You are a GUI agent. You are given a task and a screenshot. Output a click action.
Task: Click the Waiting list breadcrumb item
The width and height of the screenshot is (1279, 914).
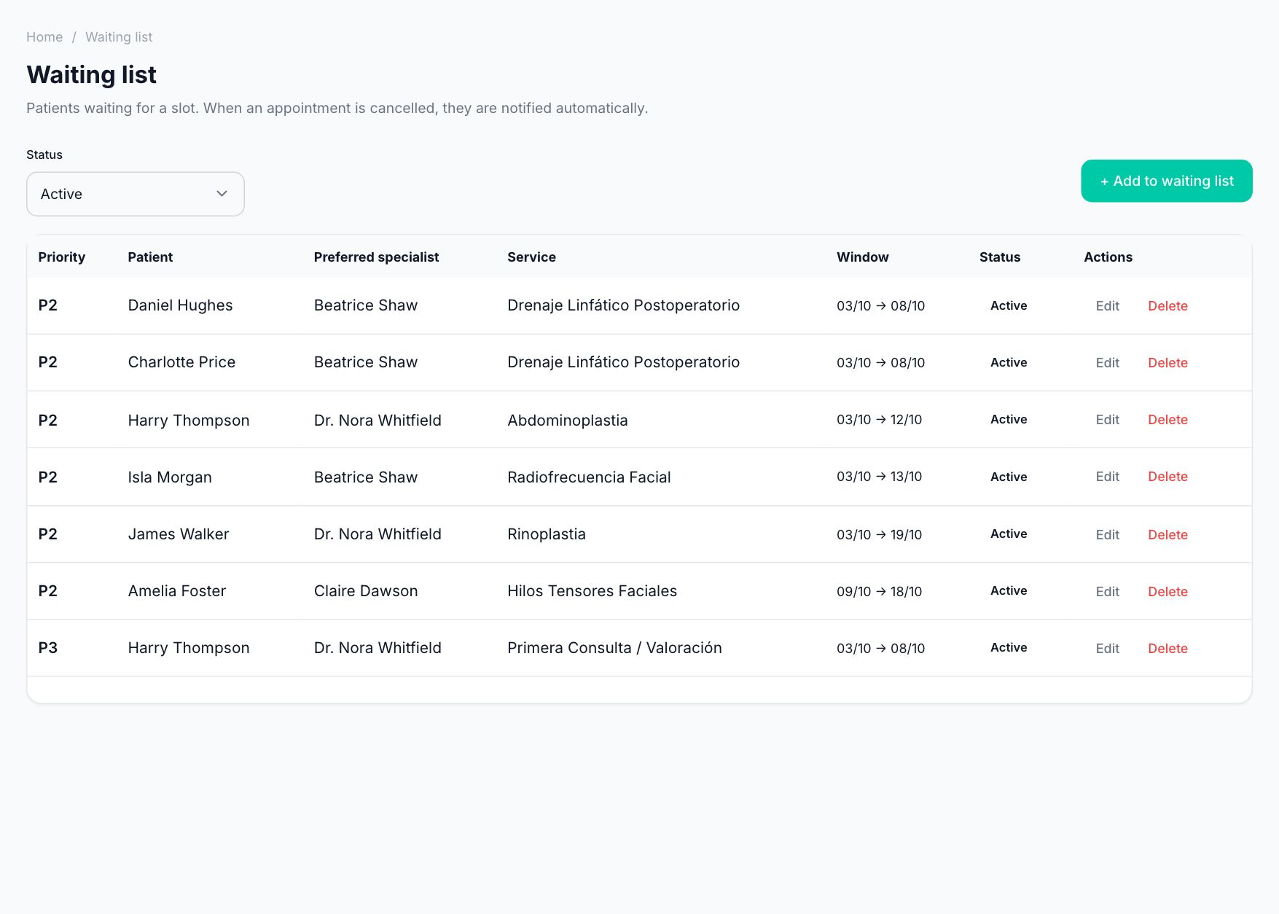click(x=119, y=37)
